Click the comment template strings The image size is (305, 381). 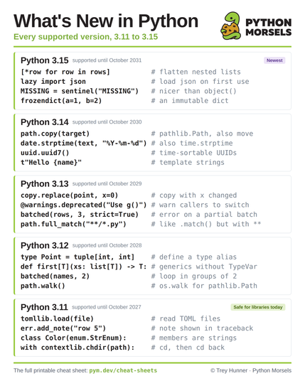pos(188,162)
